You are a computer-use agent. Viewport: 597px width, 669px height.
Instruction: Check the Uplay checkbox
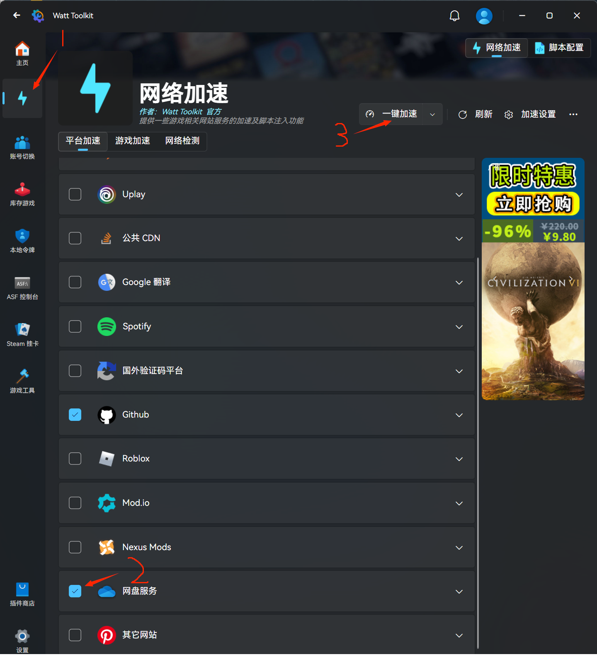pyautogui.click(x=75, y=194)
